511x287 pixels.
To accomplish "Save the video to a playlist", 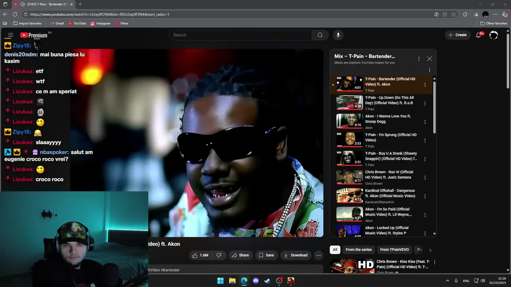I will 266,255.
